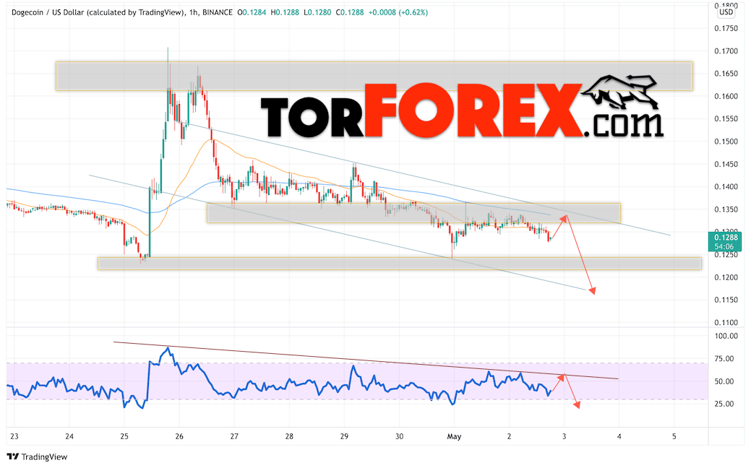Click the 0.1600 price axis label
Viewport: 751px width, 468px height.
726,96
